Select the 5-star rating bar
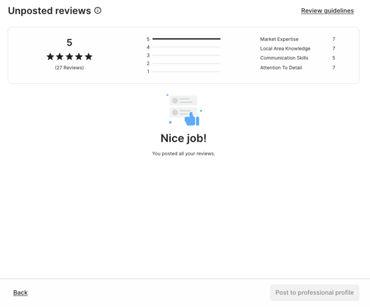This screenshot has width=370, height=307. pos(186,39)
